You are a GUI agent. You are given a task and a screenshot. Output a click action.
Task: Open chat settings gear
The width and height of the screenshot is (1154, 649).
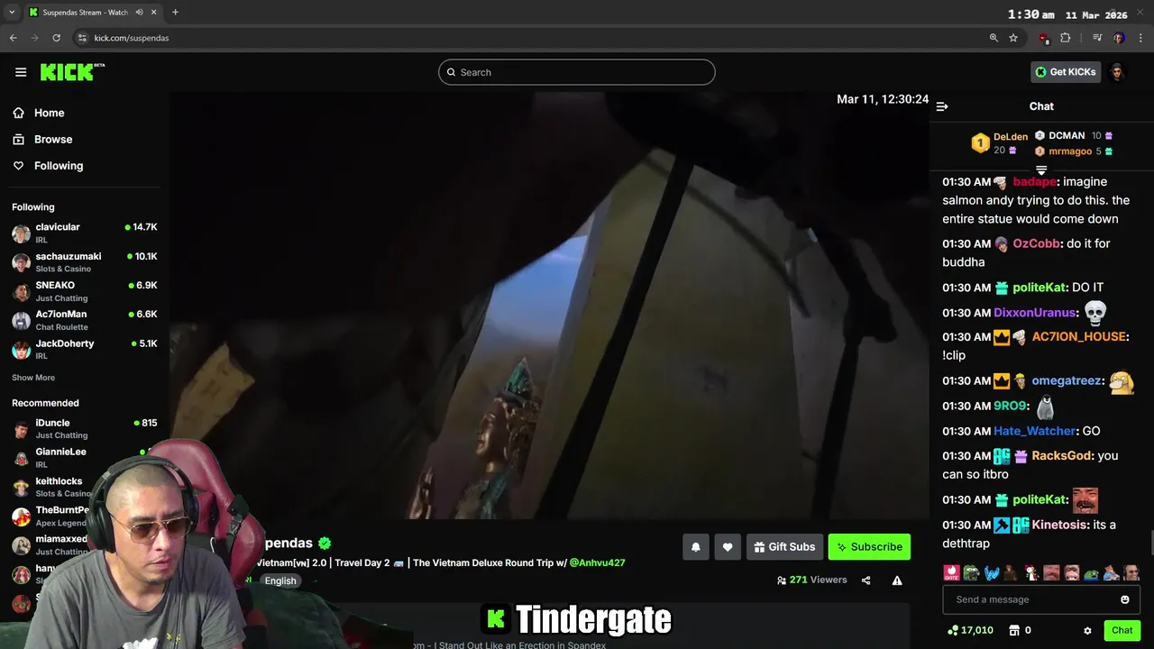point(1087,630)
